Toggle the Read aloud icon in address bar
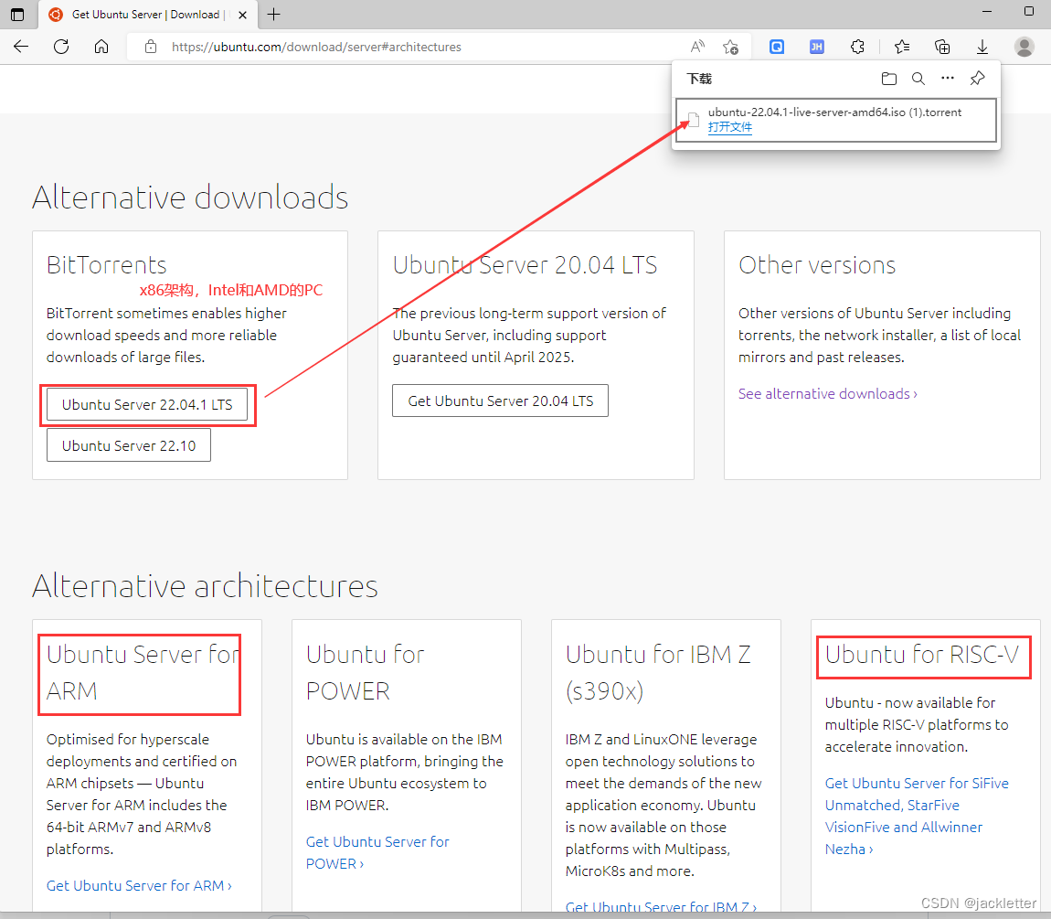 [697, 47]
